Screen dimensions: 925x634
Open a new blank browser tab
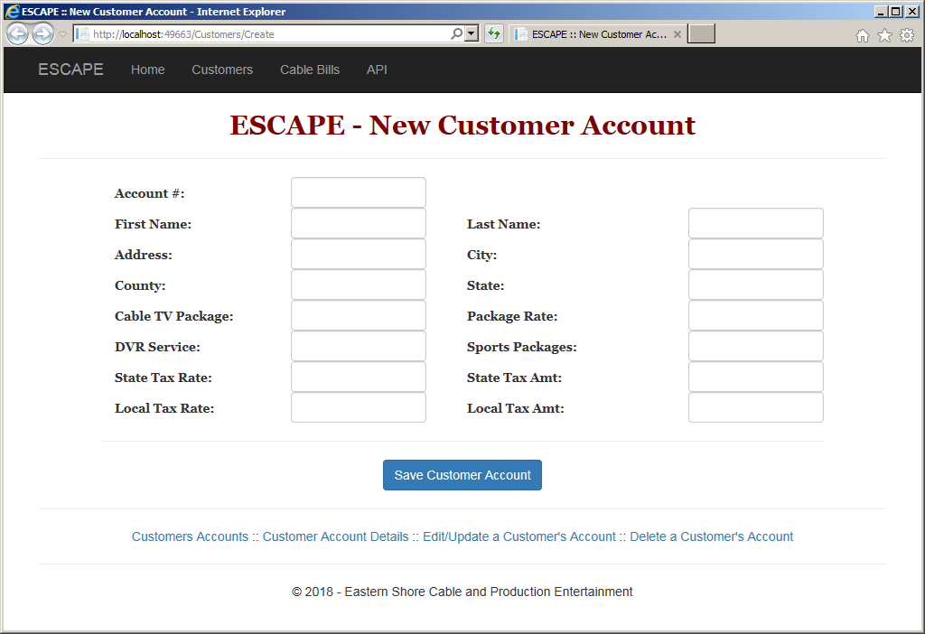(x=701, y=33)
